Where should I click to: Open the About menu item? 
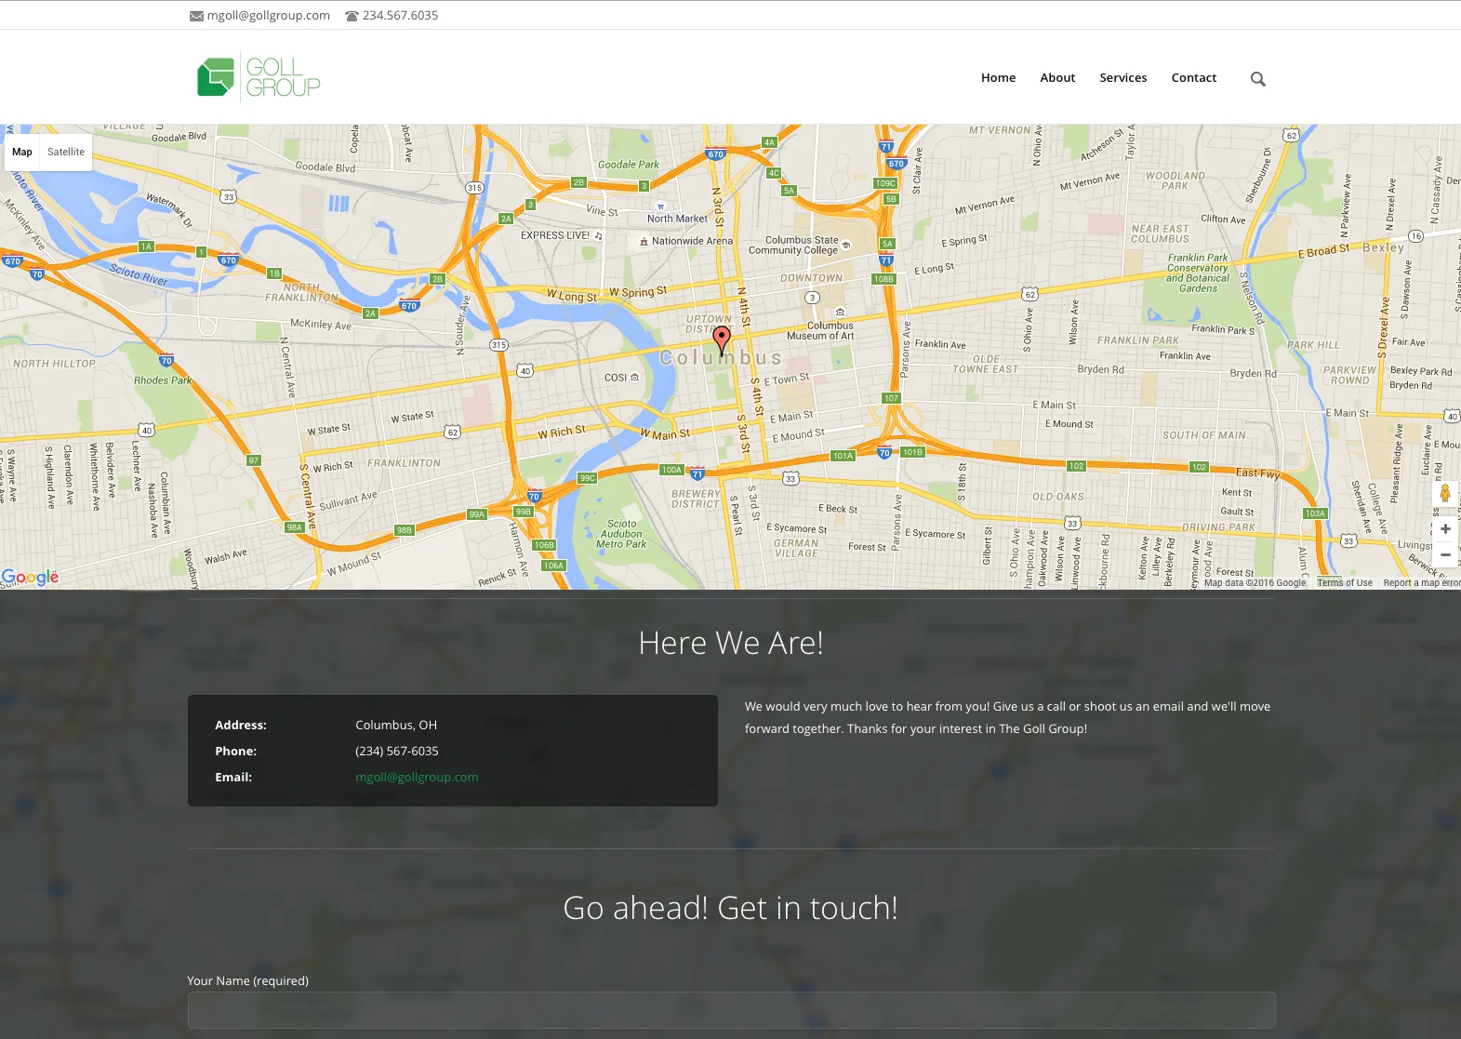tap(1057, 78)
